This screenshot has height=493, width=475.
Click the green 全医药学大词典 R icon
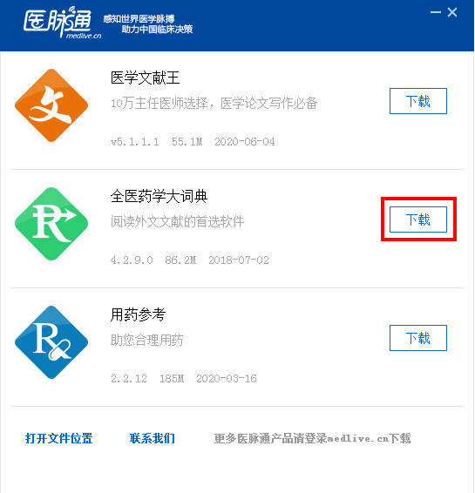click(x=51, y=224)
